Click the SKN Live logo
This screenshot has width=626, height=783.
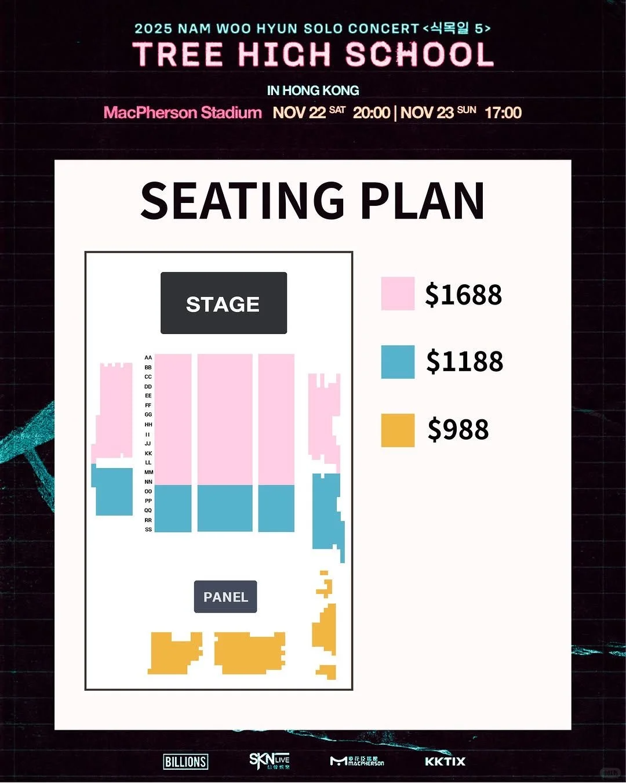click(x=270, y=760)
